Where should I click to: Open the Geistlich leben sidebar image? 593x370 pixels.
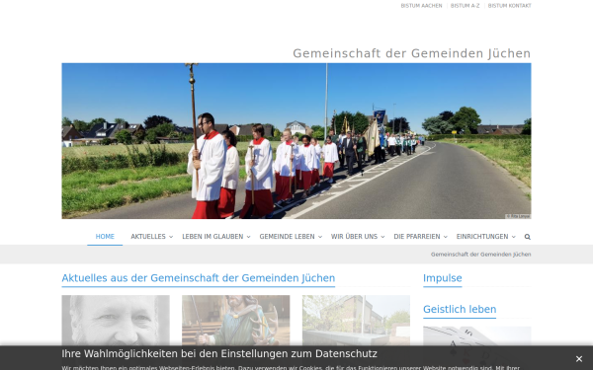pos(477,336)
